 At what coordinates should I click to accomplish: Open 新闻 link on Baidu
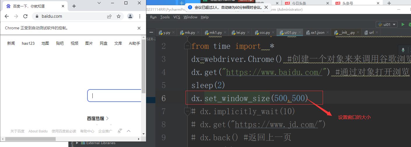pyautogui.click(x=11, y=43)
